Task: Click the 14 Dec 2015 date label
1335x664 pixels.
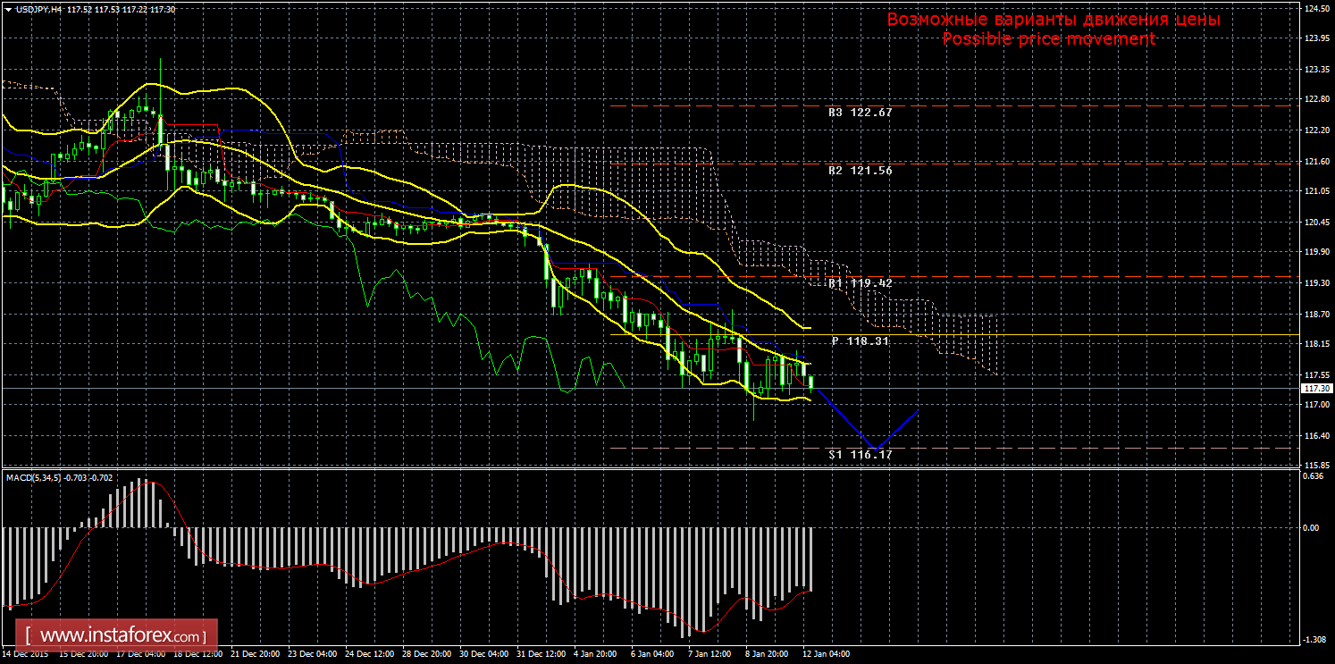Action: tap(26, 653)
